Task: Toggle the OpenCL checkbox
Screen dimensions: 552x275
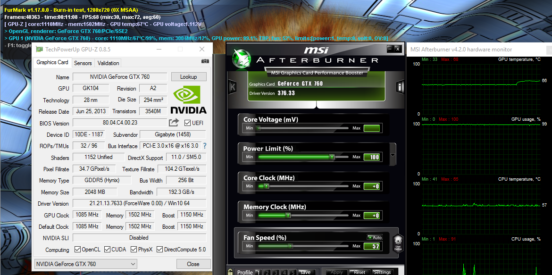Action: 77,250
